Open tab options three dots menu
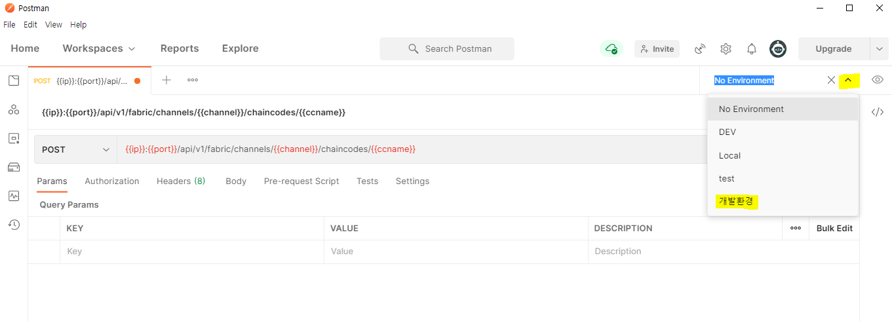The image size is (892, 321). tap(193, 80)
